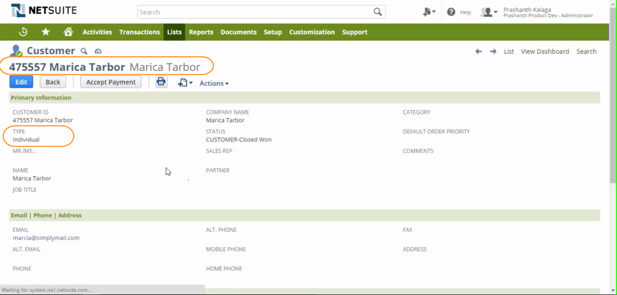
Task: Click the Individual type value
Action: click(26, 140)
